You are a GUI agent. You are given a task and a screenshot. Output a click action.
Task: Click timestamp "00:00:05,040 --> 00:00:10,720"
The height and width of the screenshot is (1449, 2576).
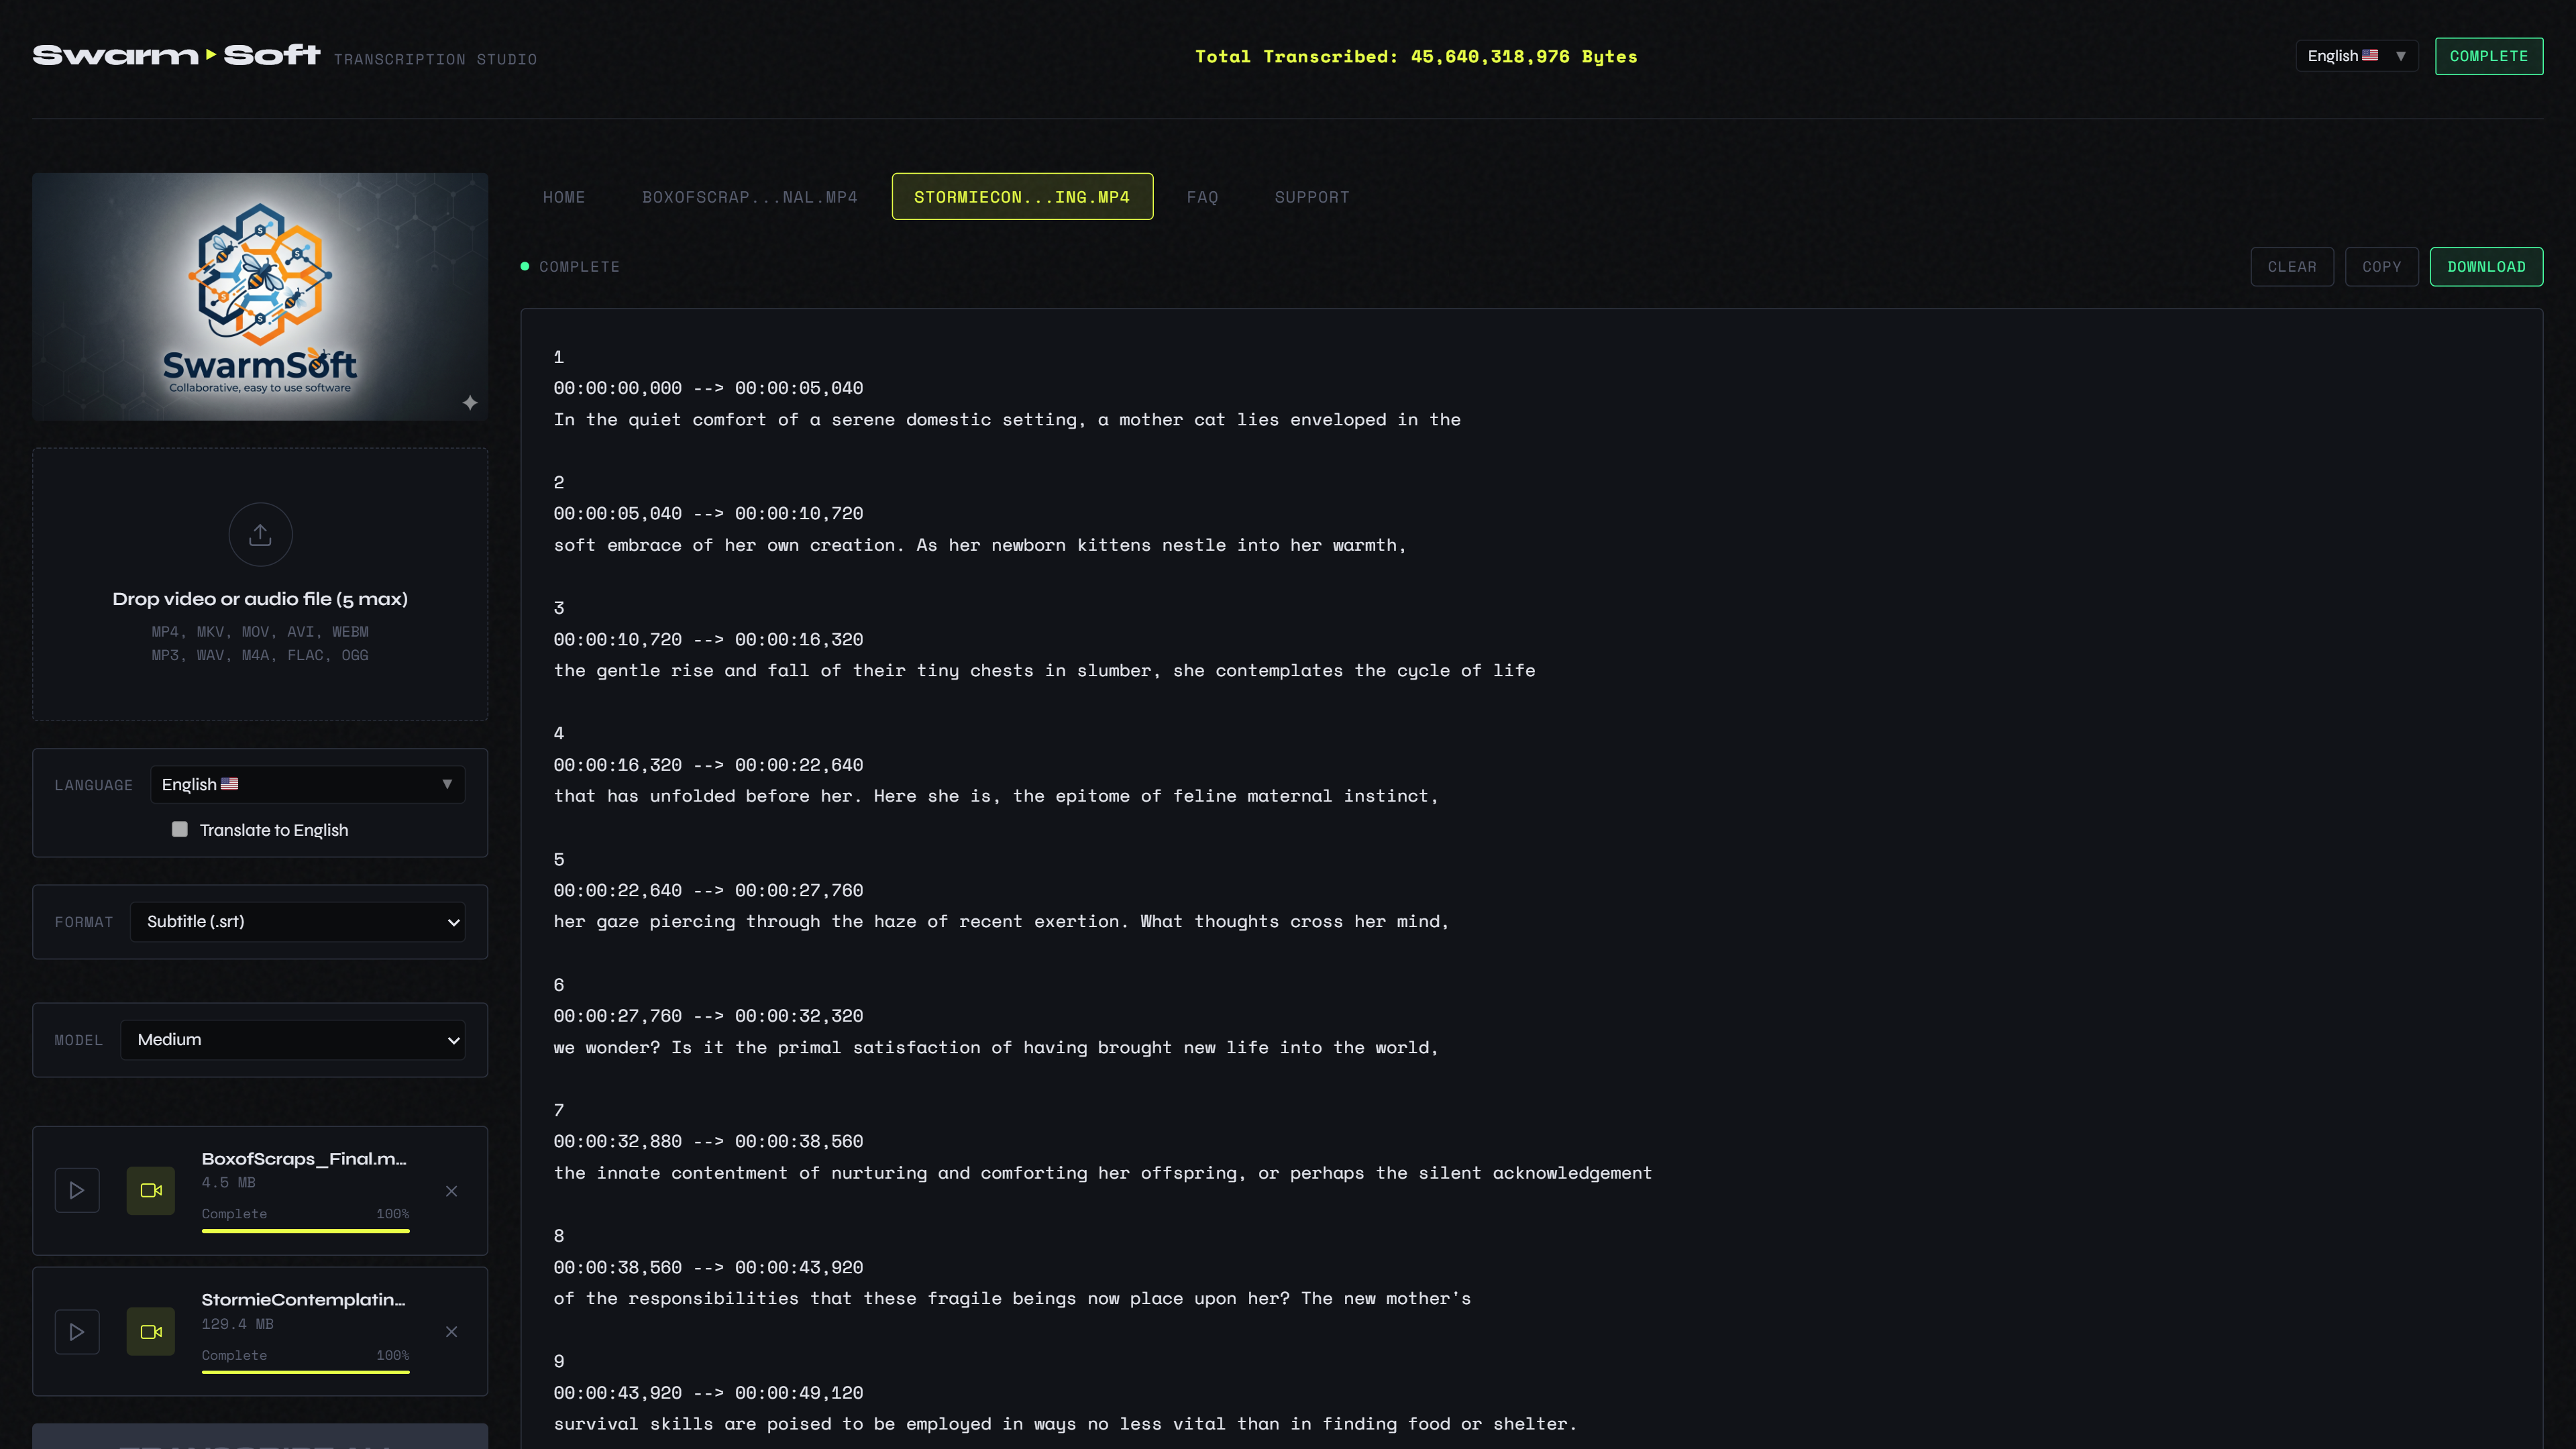708,513
